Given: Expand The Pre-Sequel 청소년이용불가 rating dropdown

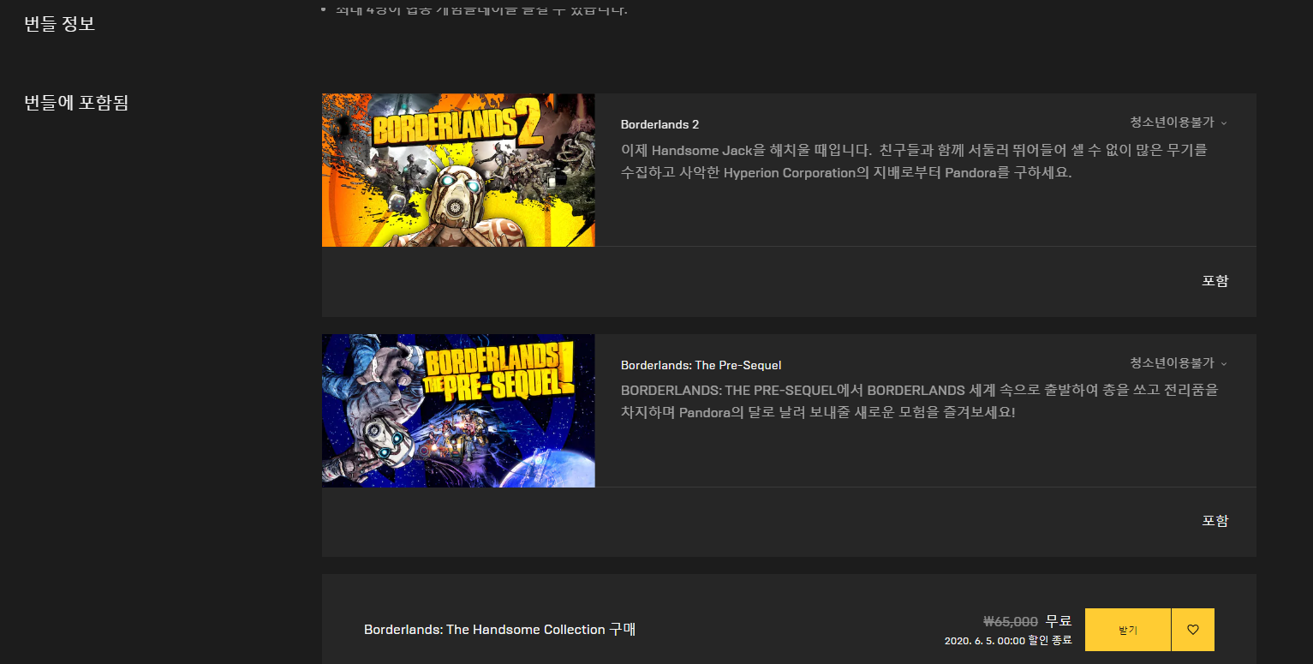Looking at the screenshot, I should click(x=1179, y=363).
